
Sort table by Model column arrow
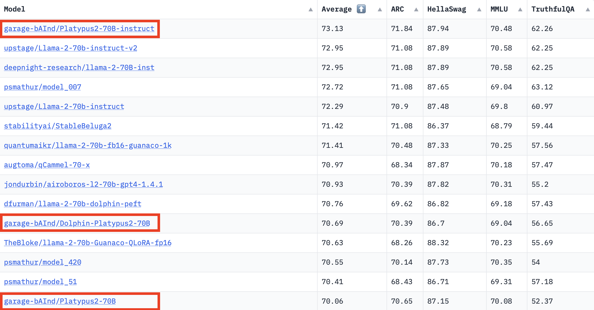click(310, 9)
